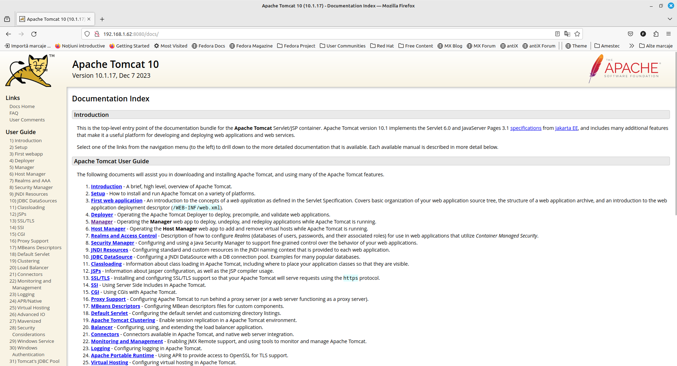Image resolution: width=677 pixels, height=366 pixels.
Task: Follow the Jakarta EE link
Action: [566, 128]
